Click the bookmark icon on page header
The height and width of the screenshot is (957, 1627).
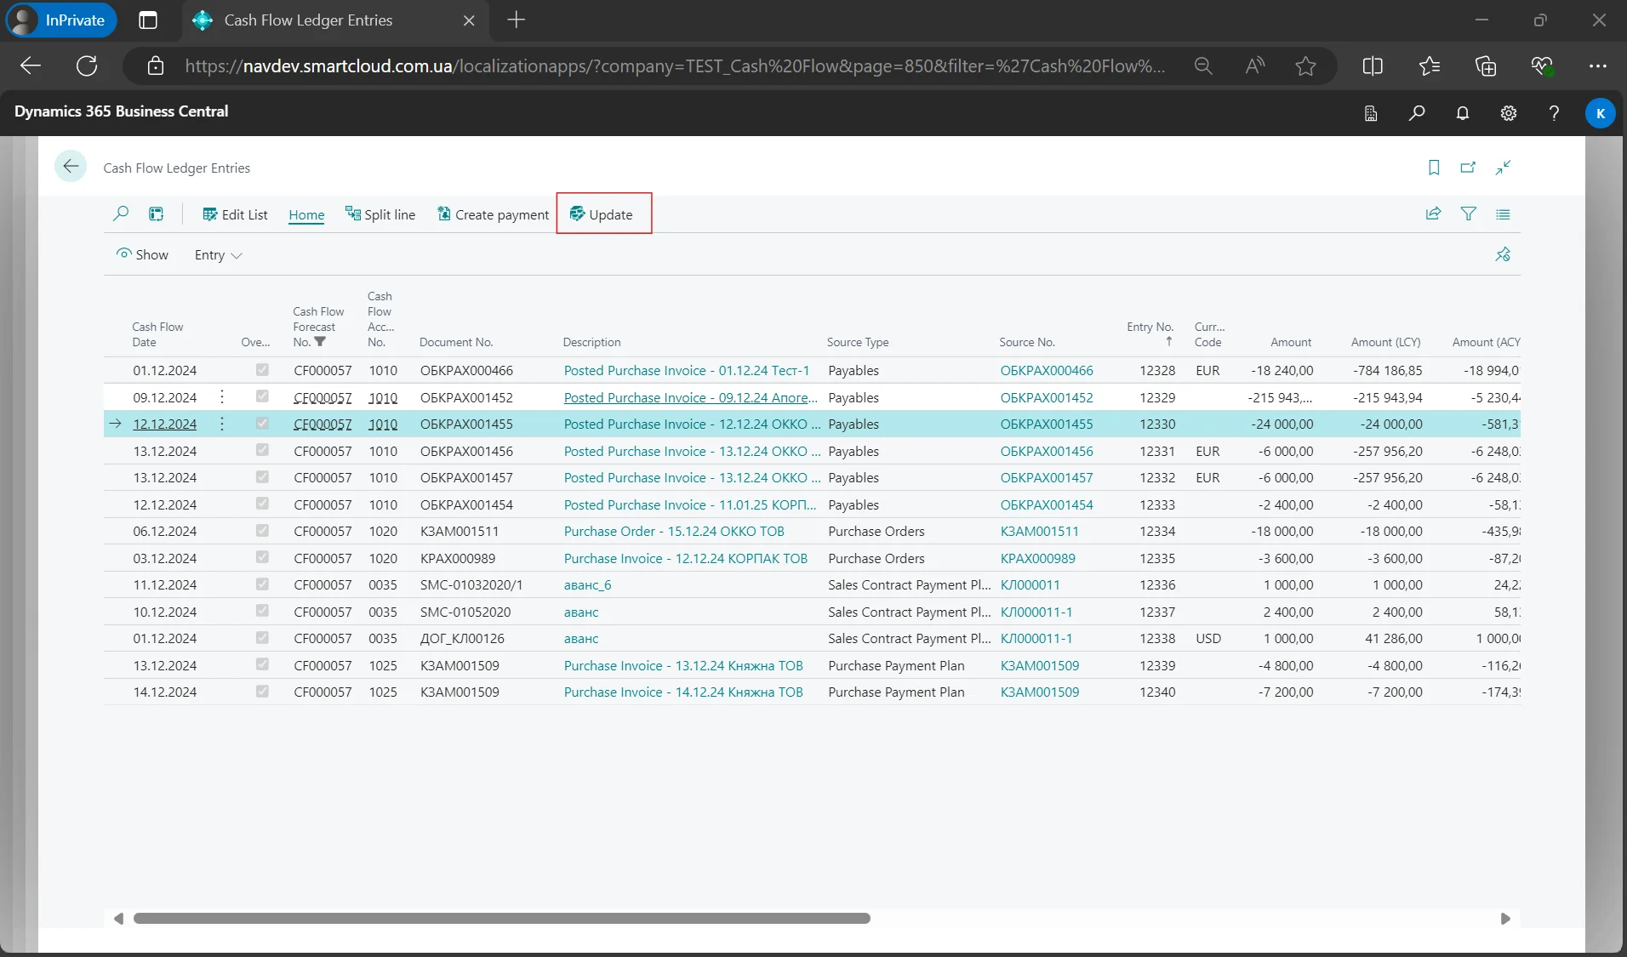coord(1433,168)
